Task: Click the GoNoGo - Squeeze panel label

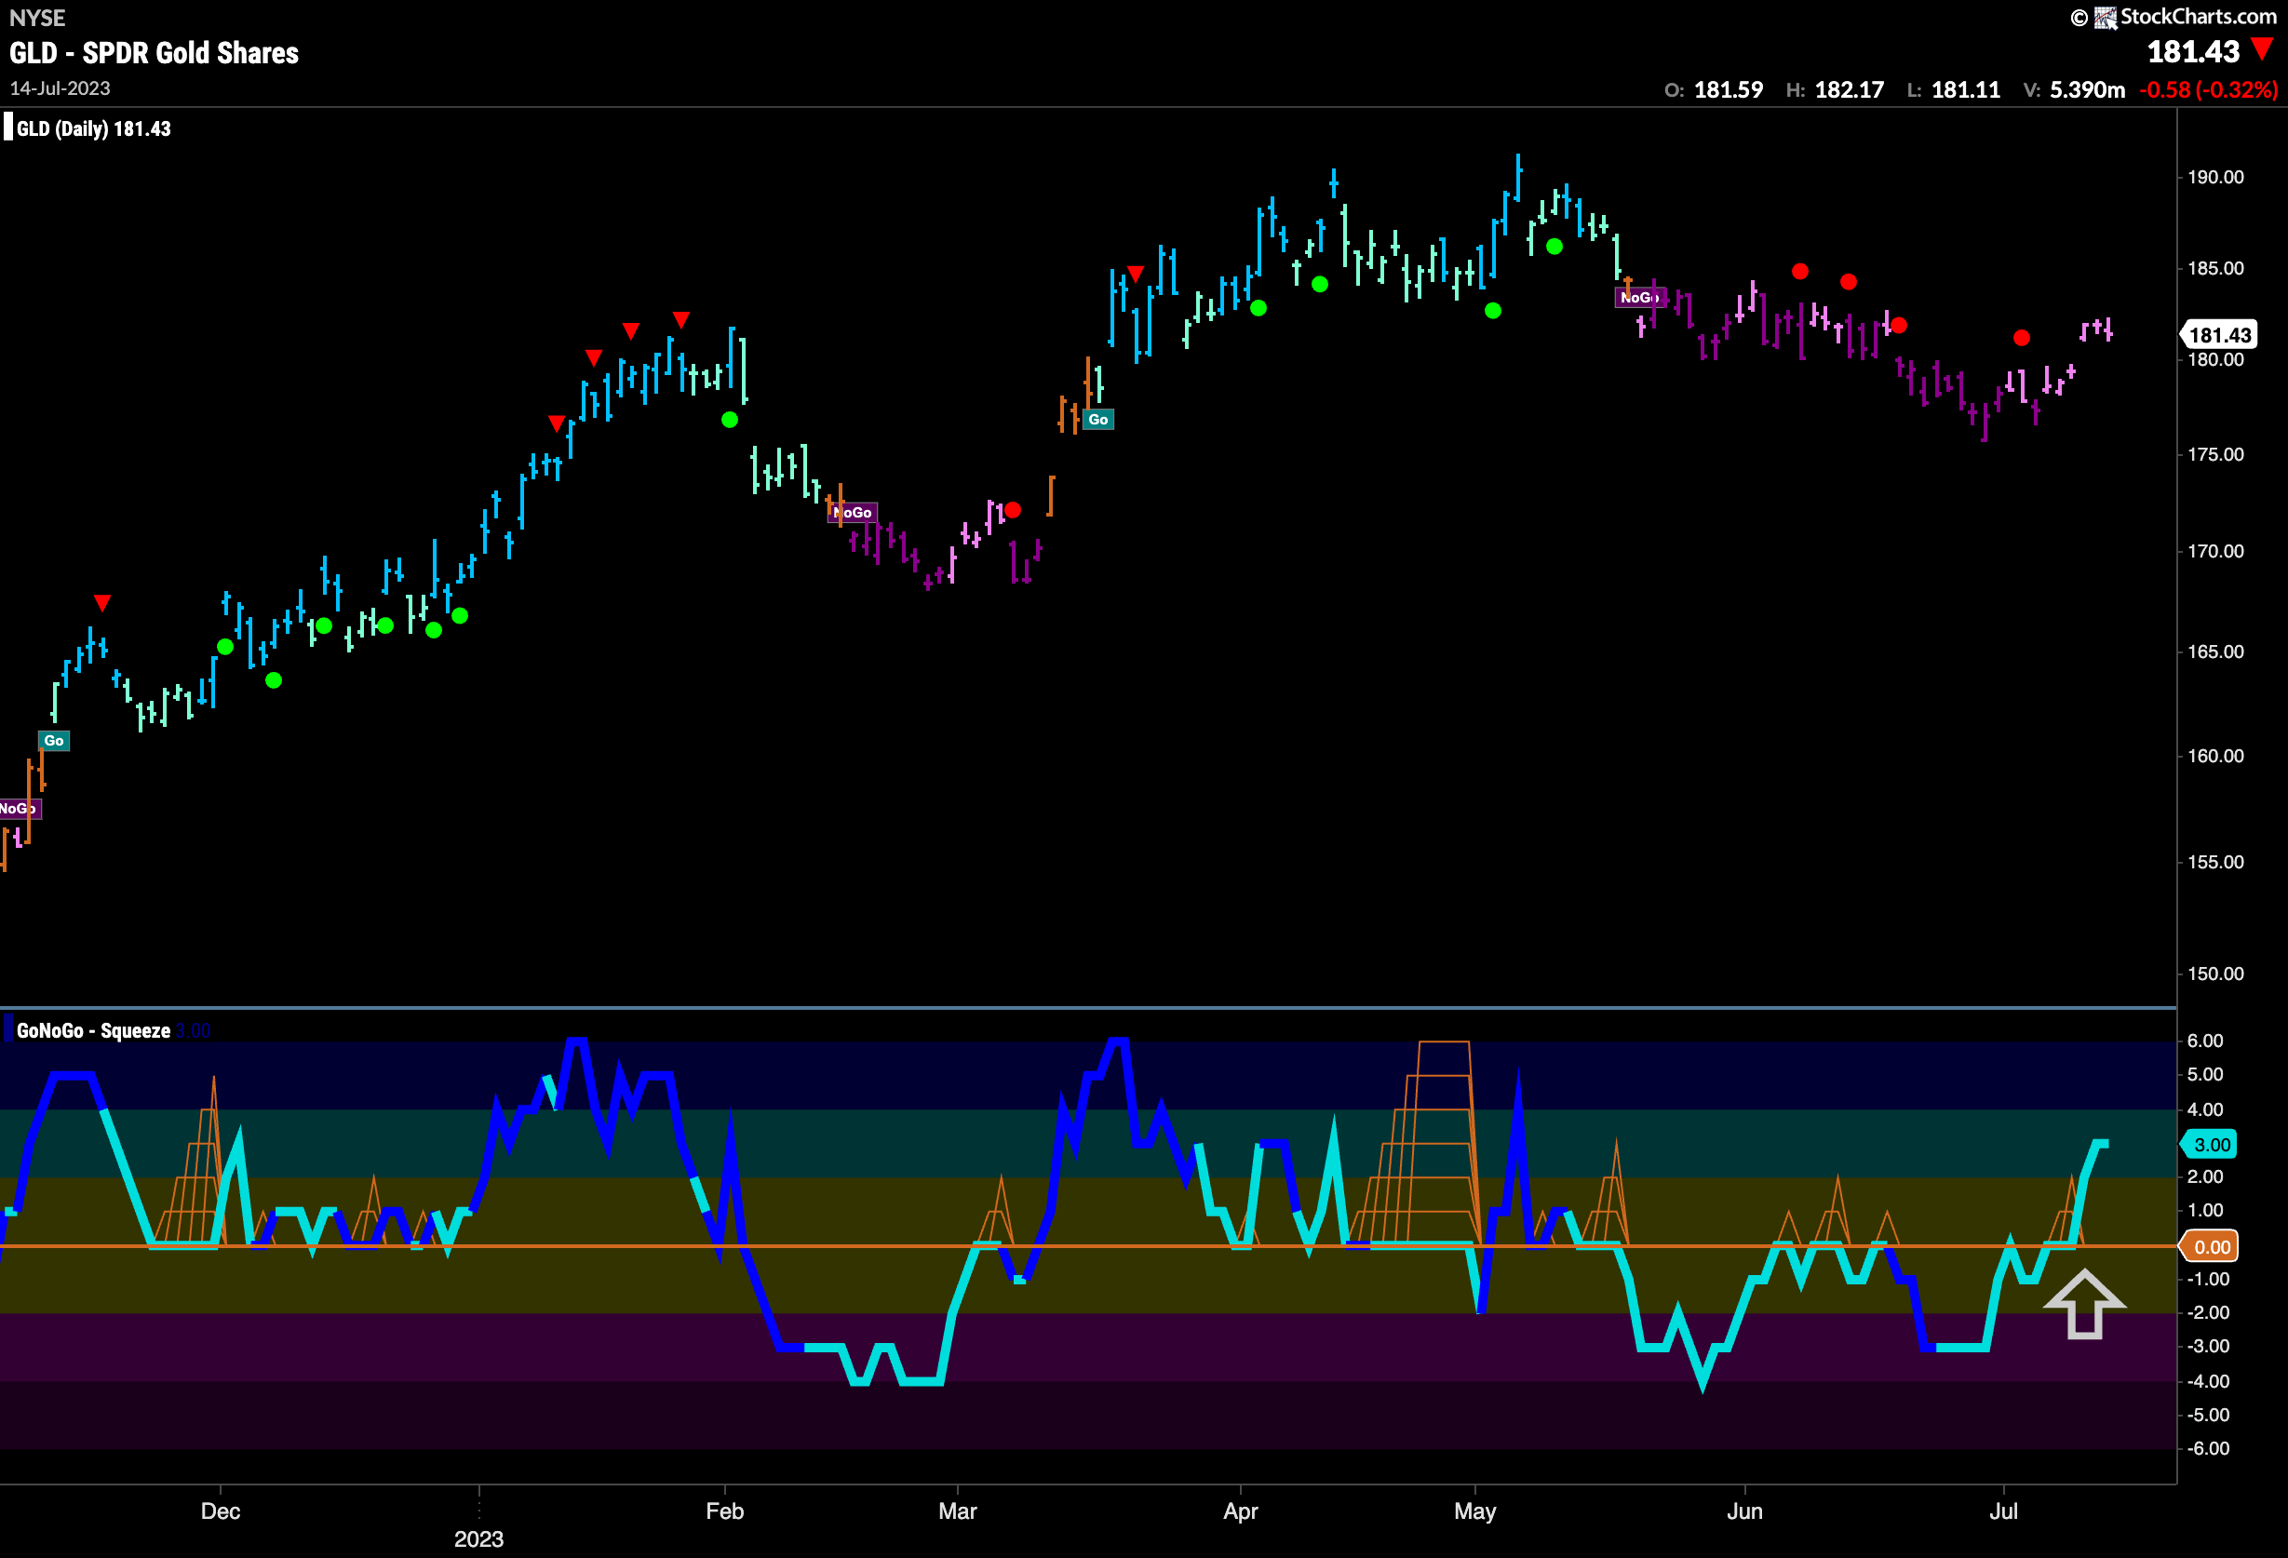Action: point(93,1030)
